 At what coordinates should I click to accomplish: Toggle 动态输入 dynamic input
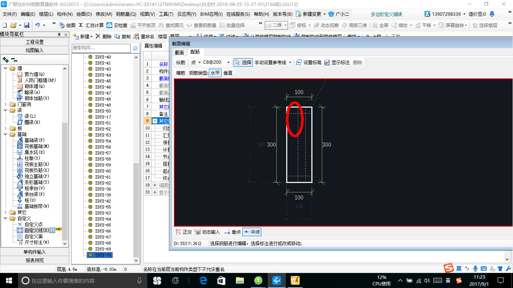(208, 232)
